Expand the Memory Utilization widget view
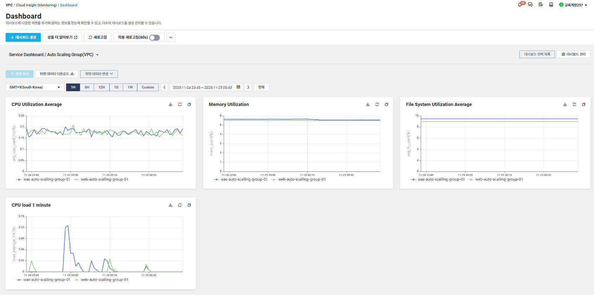This screenshot has width=594, height=295. (x=386, y=105)
